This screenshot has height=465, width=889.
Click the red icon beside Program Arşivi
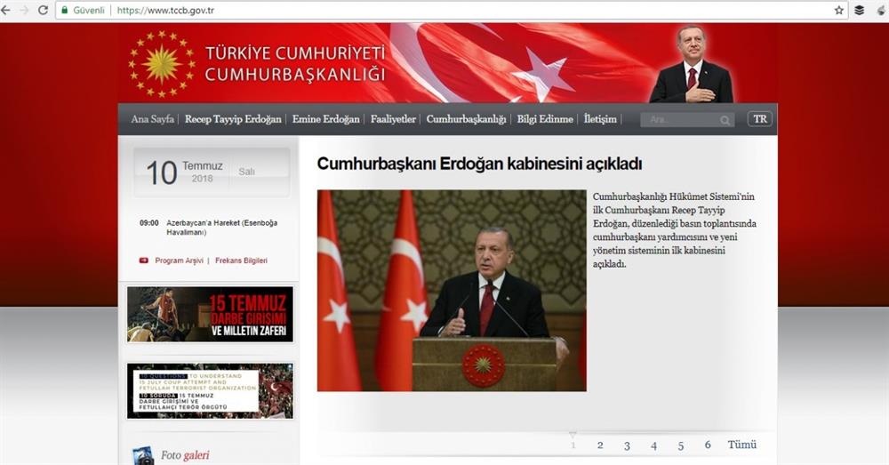pos(143,261)
